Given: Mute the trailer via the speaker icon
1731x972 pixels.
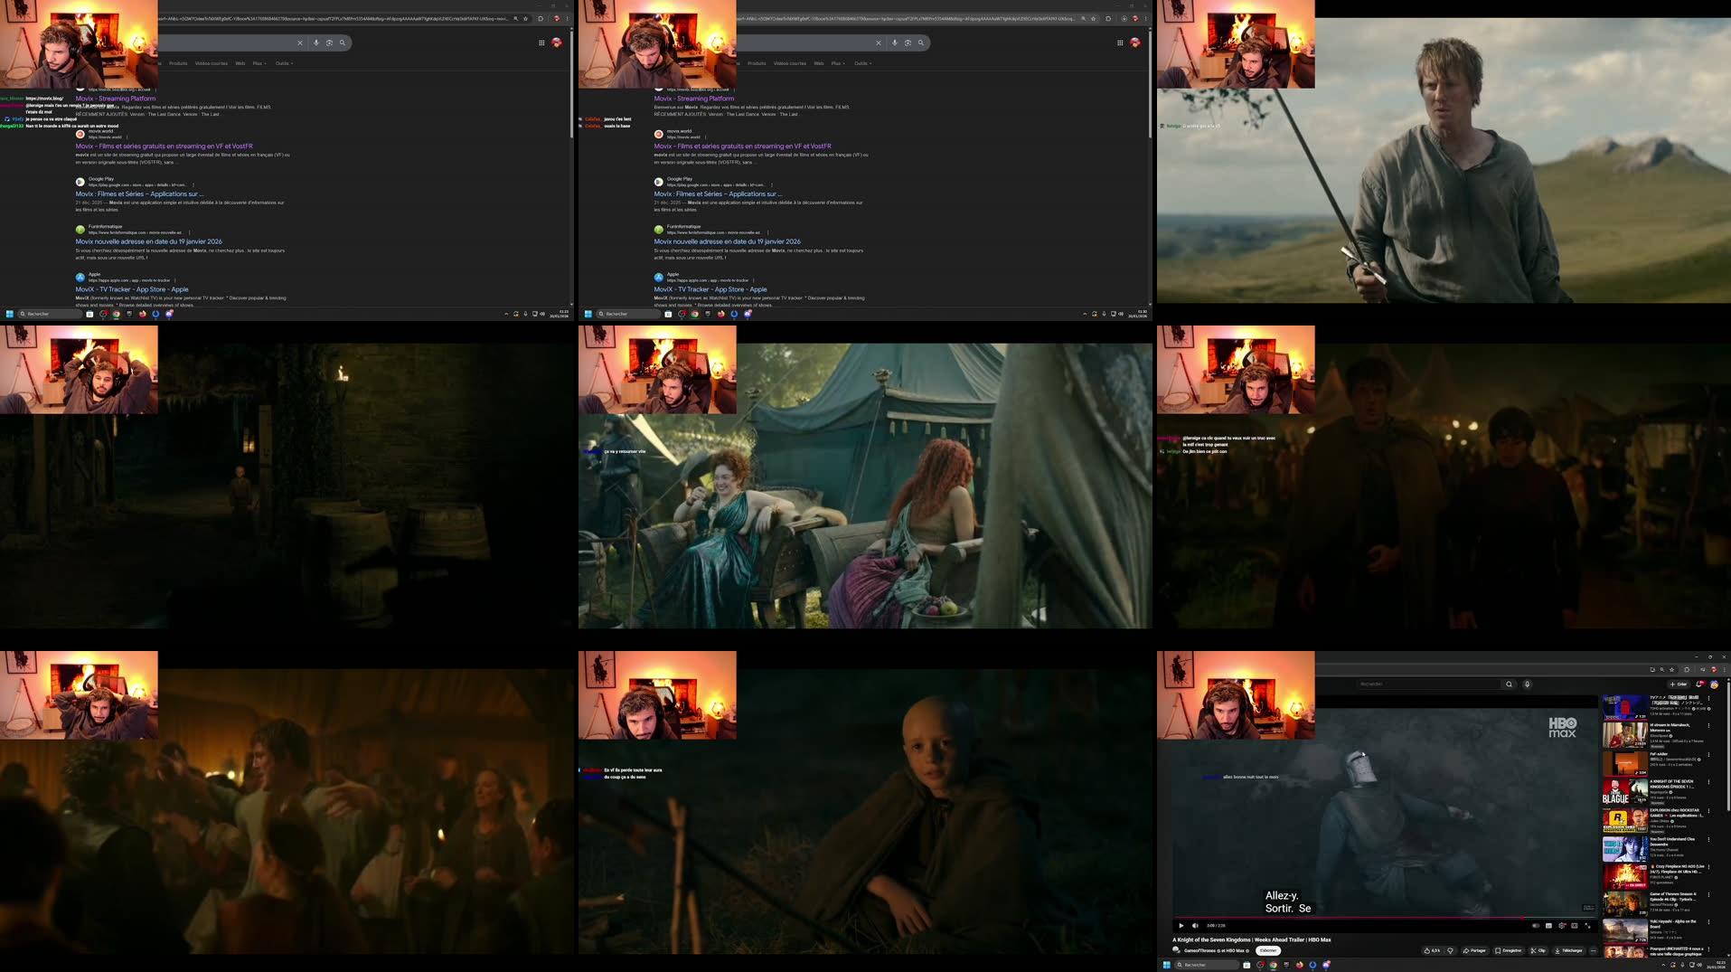Looking at the screenshot, I should coord(1196,926).
